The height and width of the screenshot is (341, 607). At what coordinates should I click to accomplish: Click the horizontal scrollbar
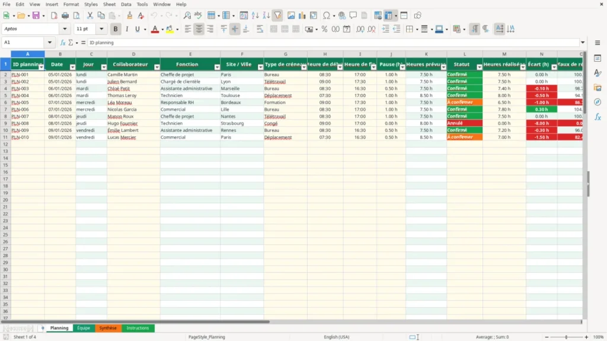click(x=135, y=321)
